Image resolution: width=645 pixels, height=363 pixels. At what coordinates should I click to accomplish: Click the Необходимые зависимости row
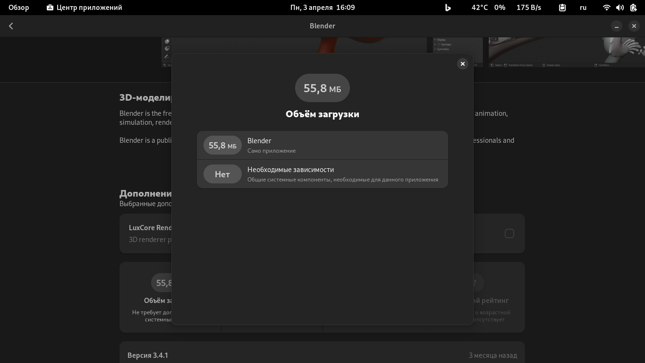(322, 174)
